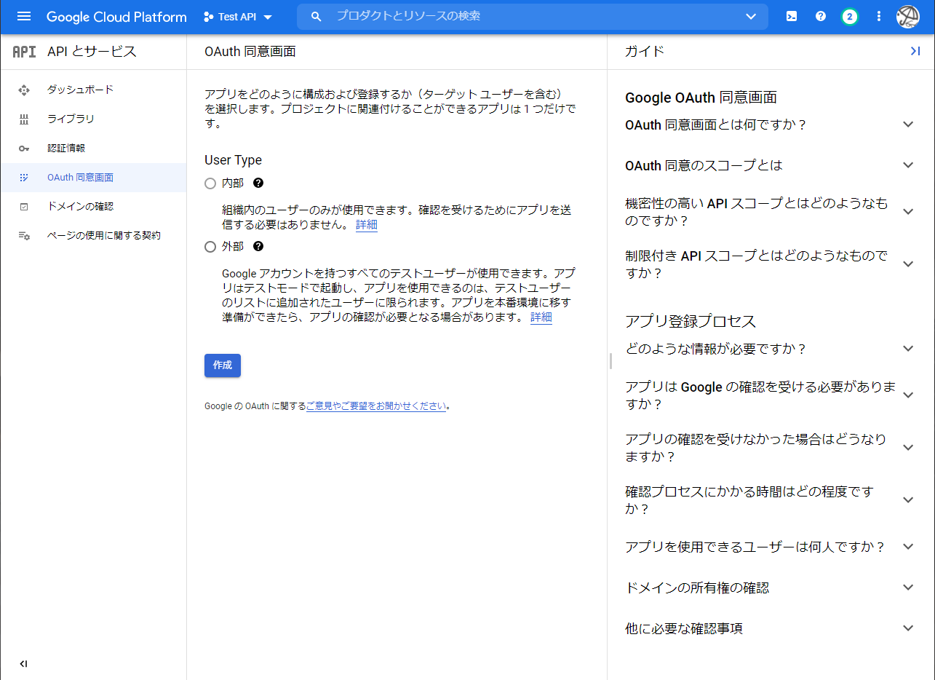This screenshot has height=680, width=935.
Task: Click the API とサービス header title
Action: [92, 52]
